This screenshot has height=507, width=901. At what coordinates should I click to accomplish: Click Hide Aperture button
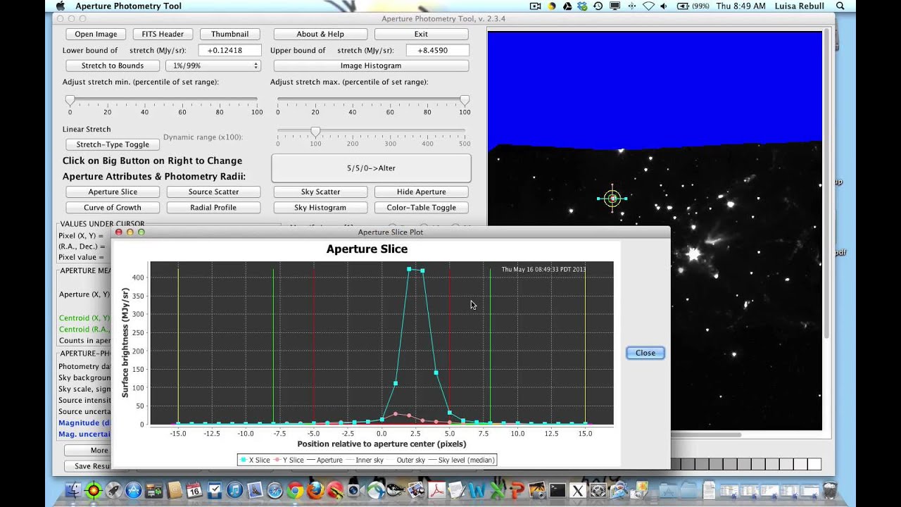tap(421, 192)
